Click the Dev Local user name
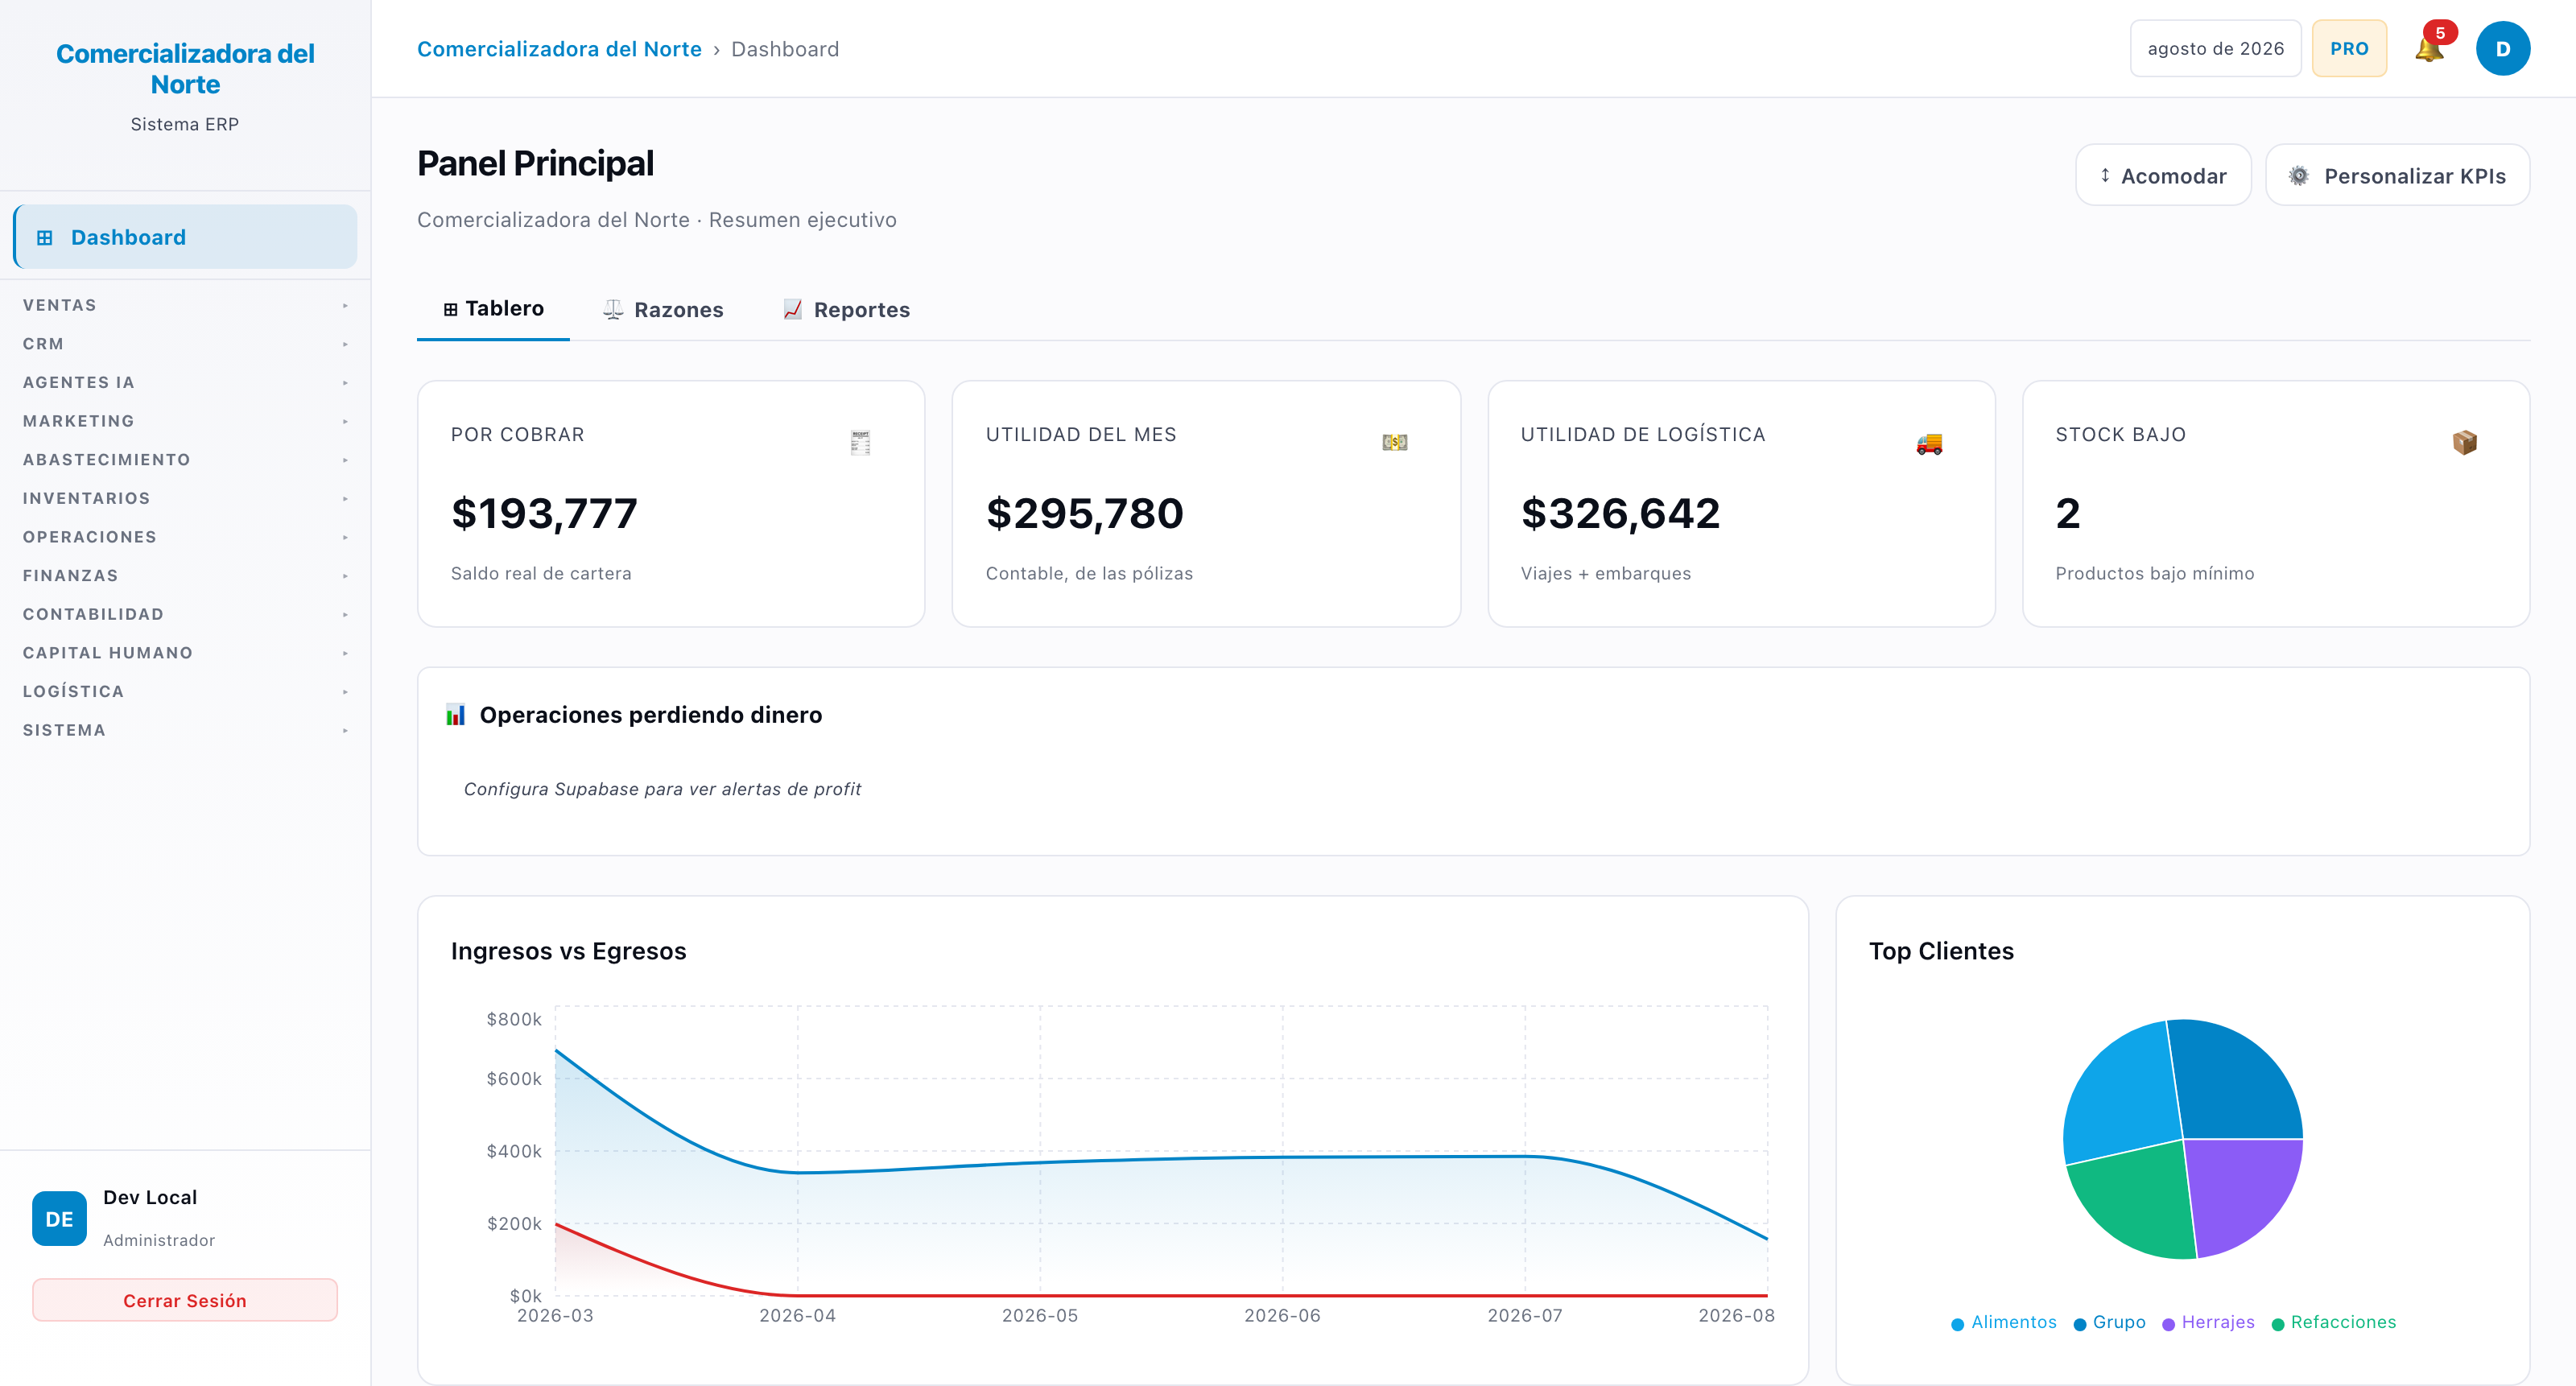Screen dimensions: 2576x1386 click(150, 1197)
